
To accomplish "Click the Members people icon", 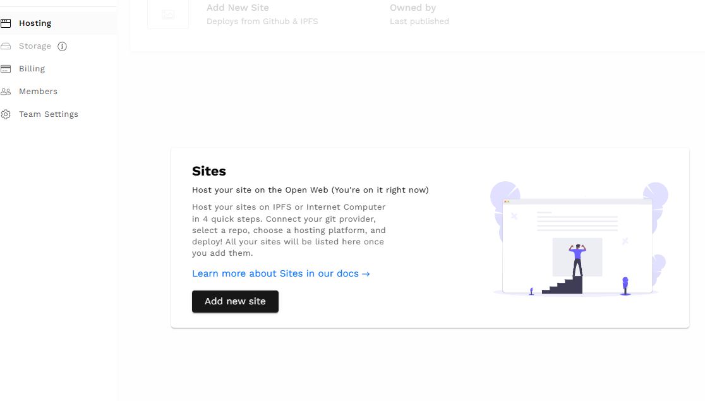I will pyautogui.click(x=6, y=92).
